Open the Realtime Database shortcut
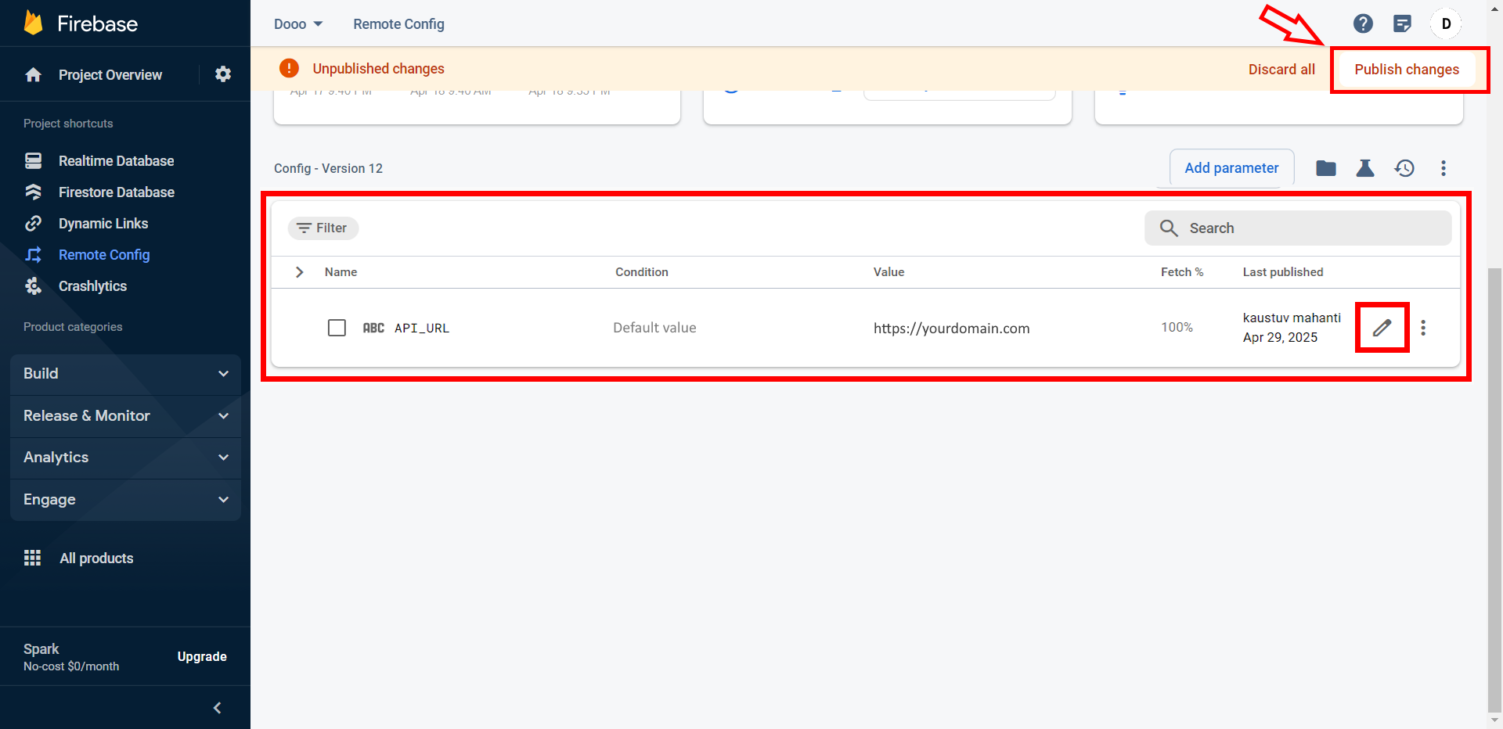Viewport: 1503px width, 729px height. pyautogui.click(x=116, y=161)
